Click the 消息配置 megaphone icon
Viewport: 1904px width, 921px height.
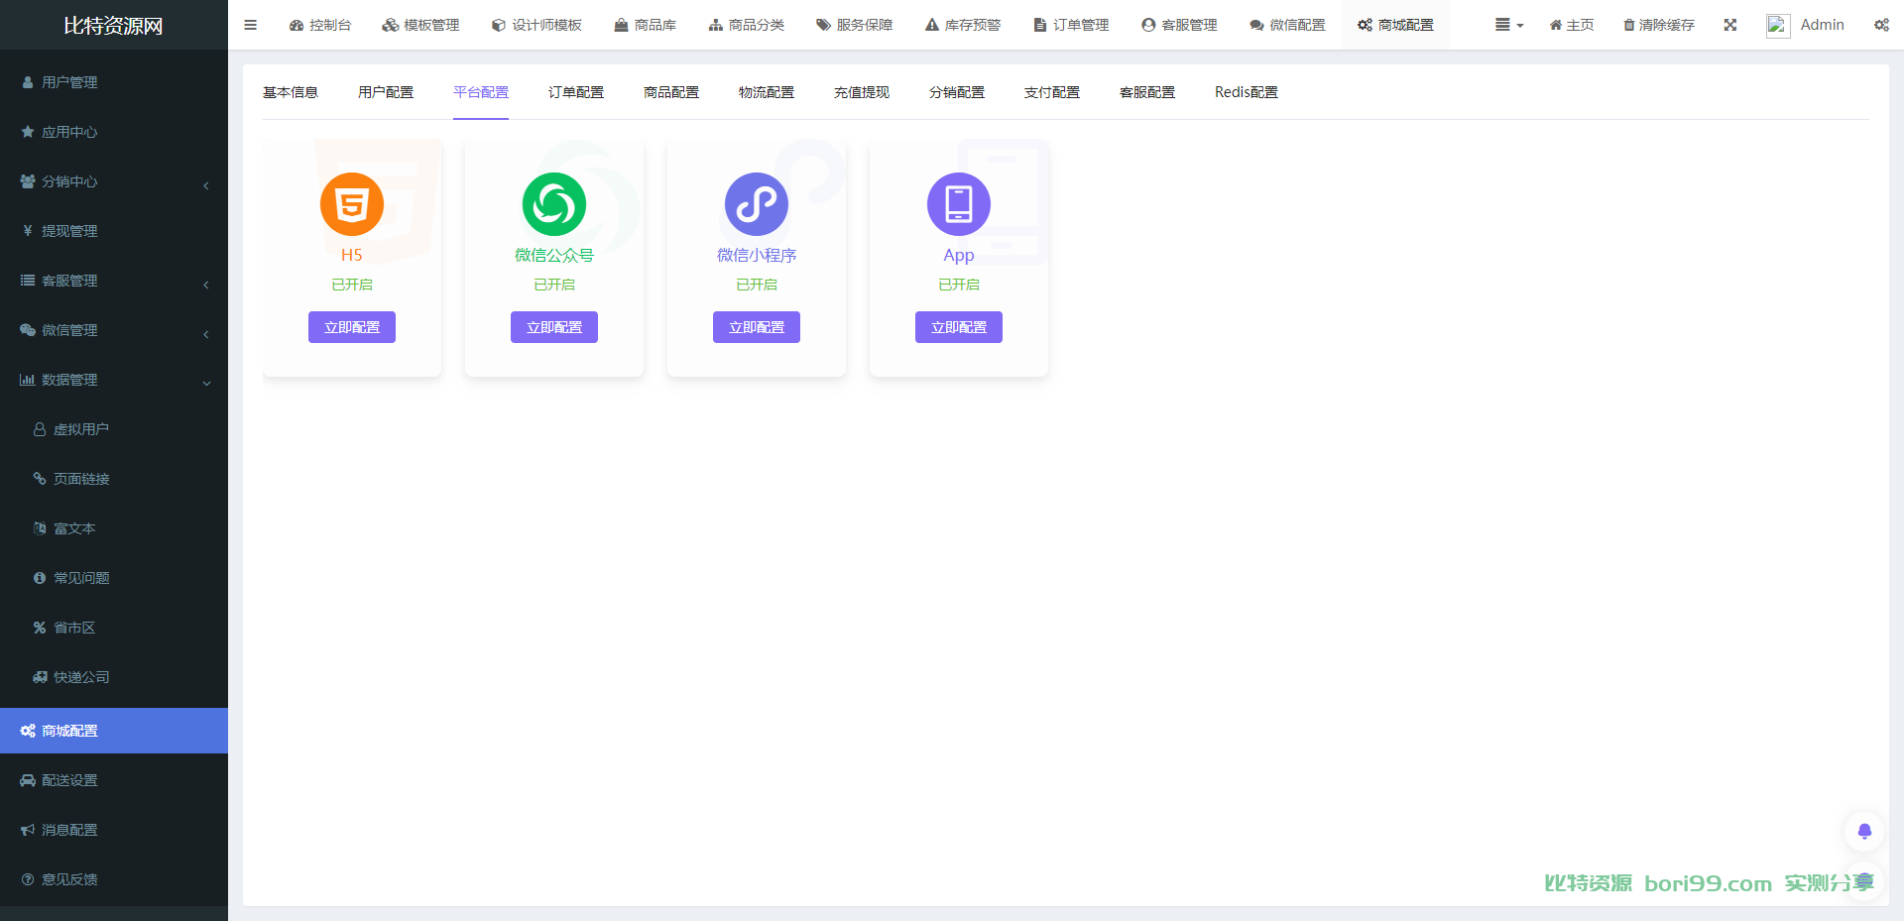click(x=28, y=830)
